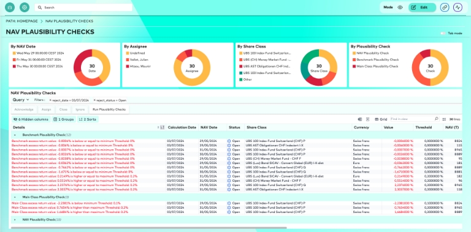Screen dimensions: 471x232
Task: Switch to view mode eye icon
Action: pos(400,7)
